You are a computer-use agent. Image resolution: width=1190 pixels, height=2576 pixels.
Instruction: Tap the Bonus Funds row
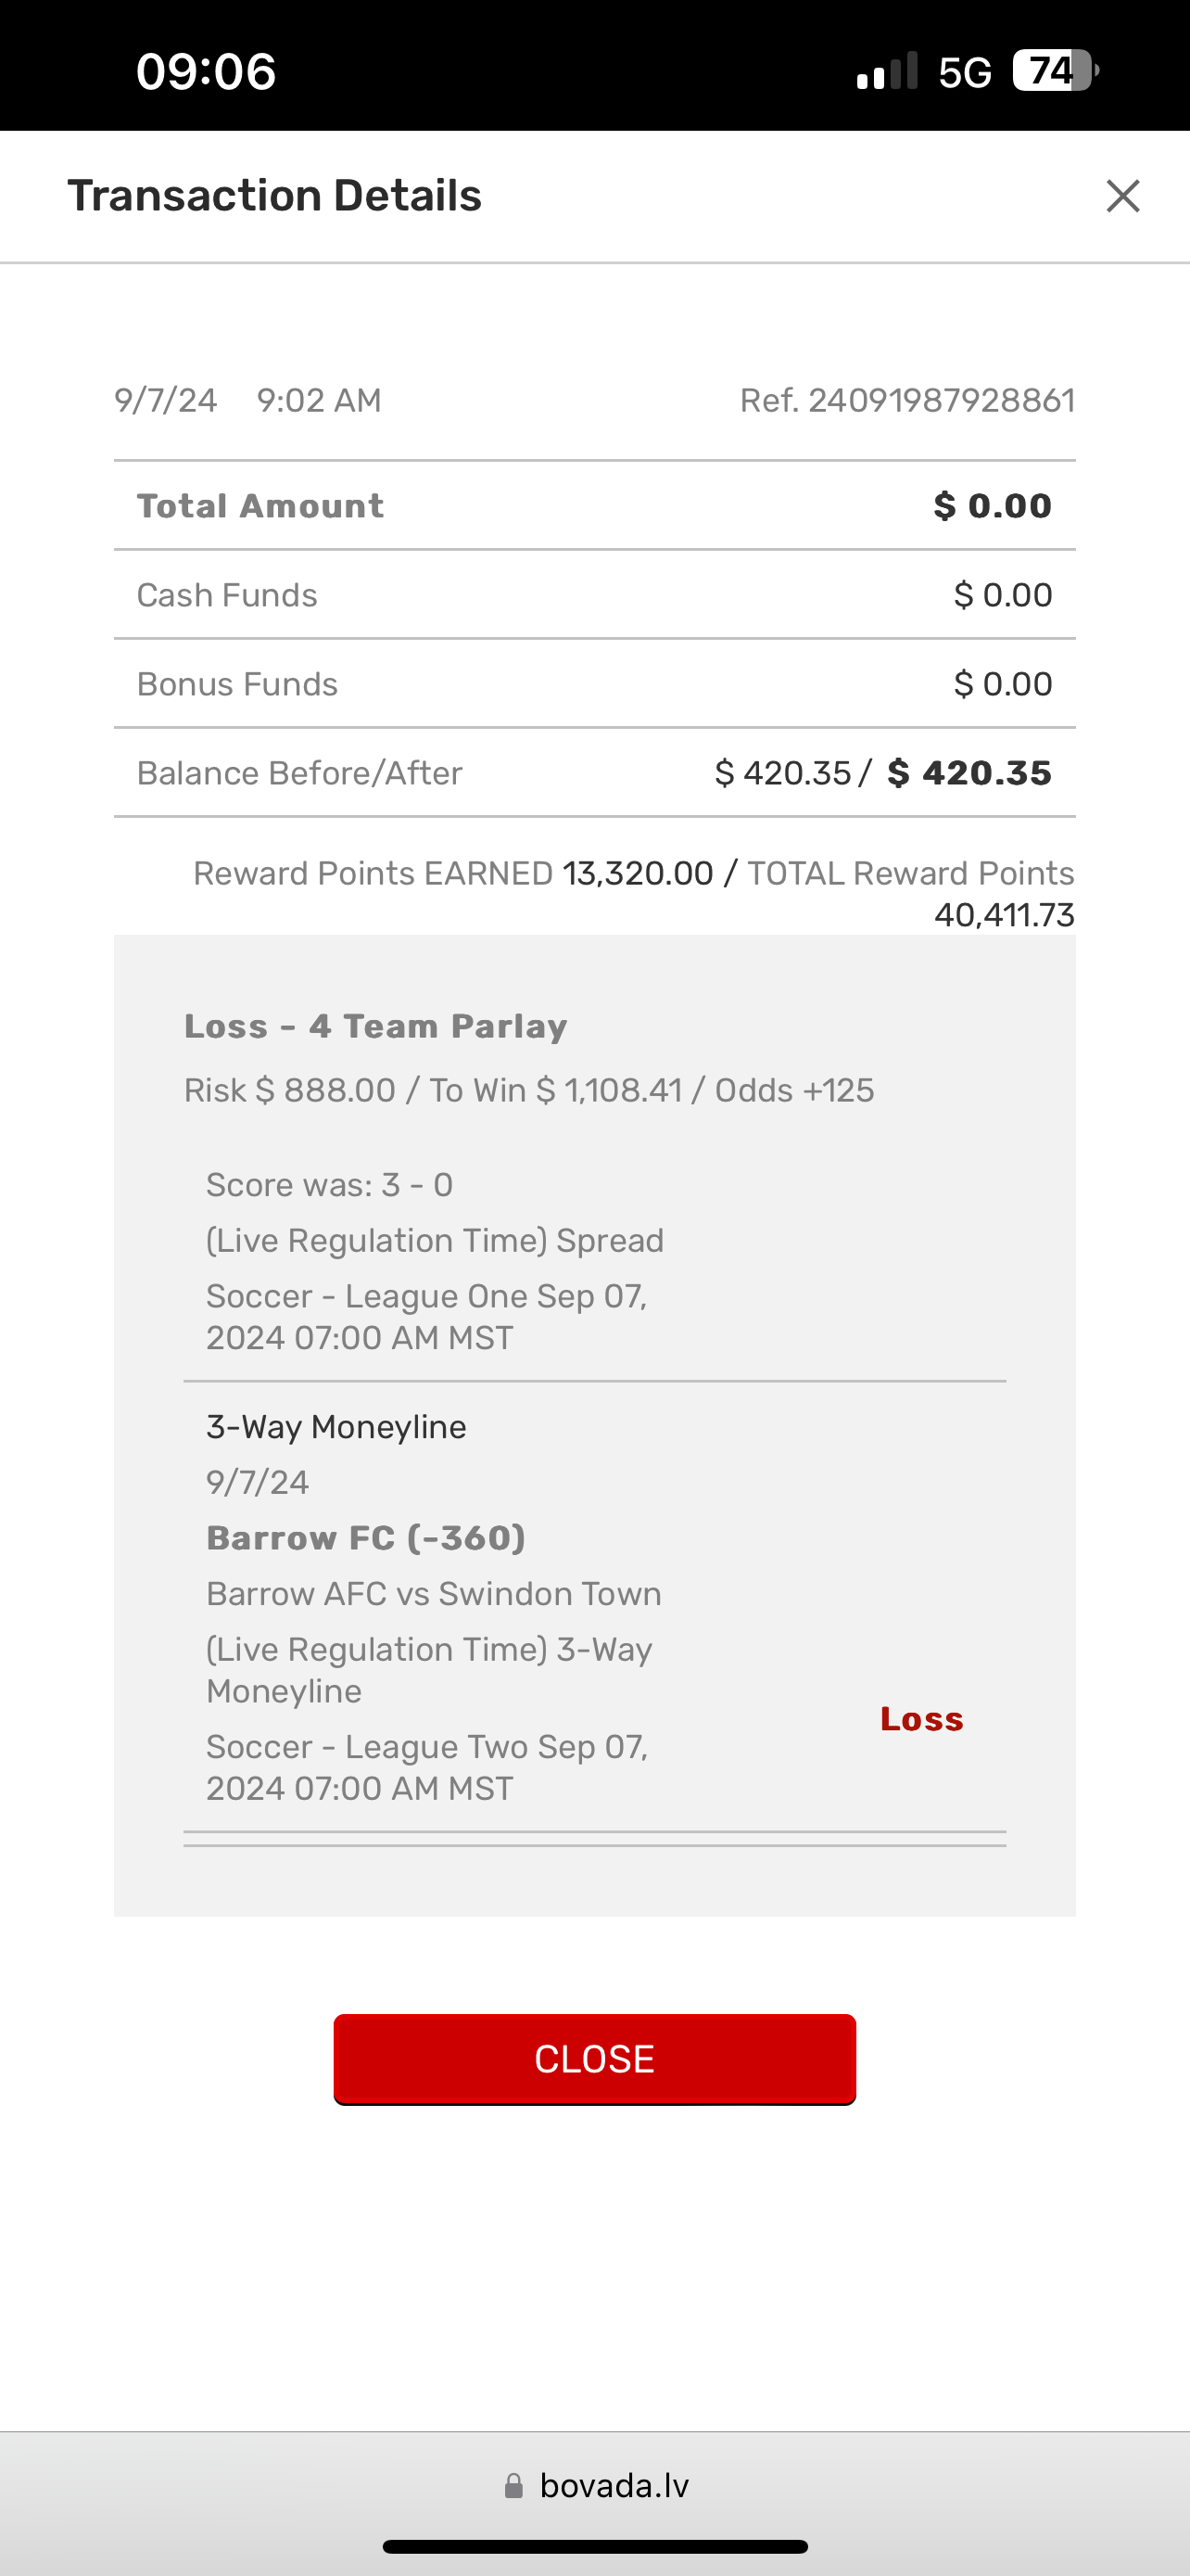(594, 684)
